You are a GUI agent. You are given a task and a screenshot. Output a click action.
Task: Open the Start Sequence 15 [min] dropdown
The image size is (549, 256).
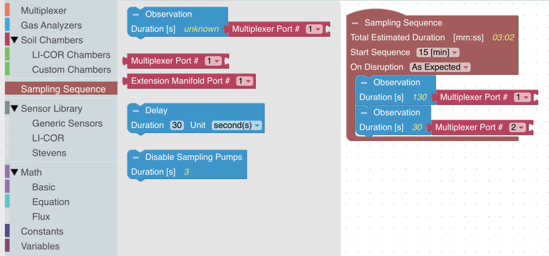[438, 52]
